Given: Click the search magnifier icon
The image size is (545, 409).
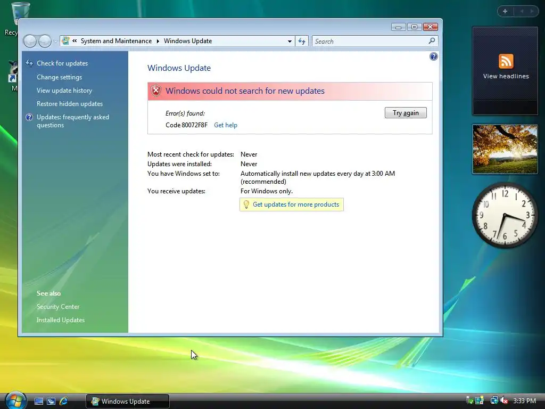Looking at the screenshot, I should (432, 41).
